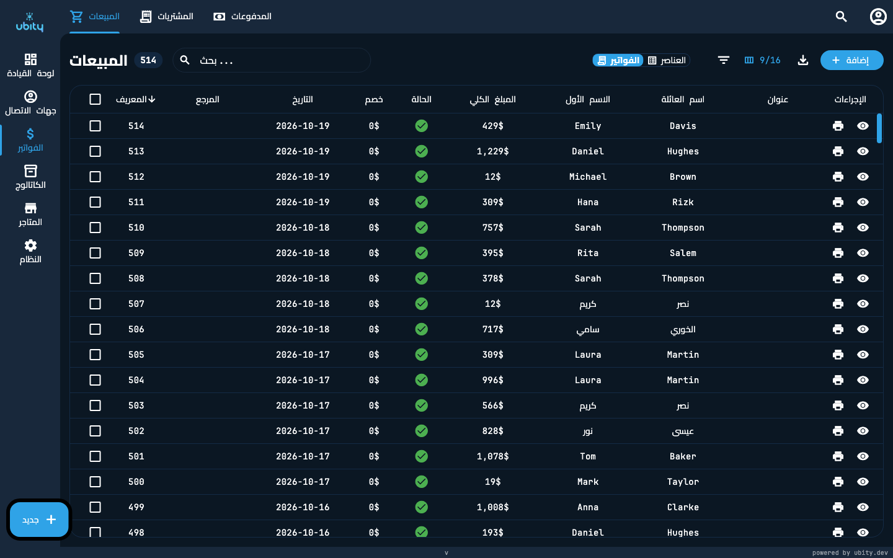
Task: Print invoice 514 using printer icon
Action: [838, 126]
